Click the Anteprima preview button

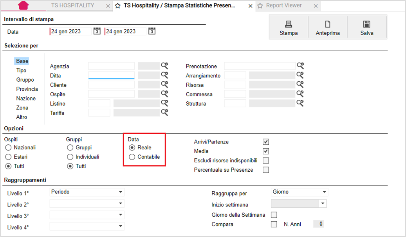pos(328,27)
